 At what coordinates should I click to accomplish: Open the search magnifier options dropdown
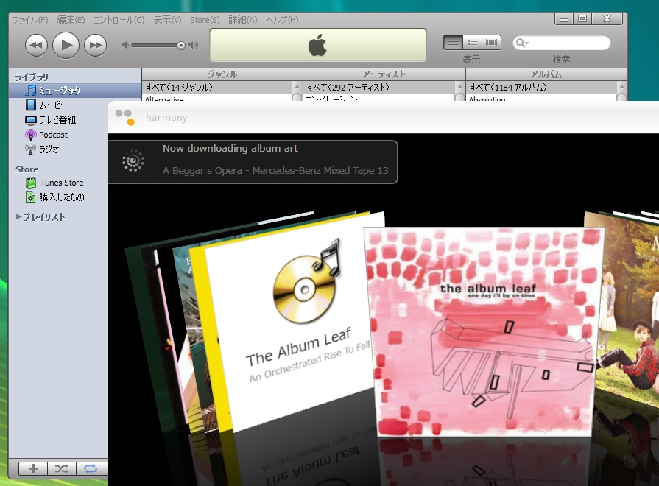(x=522, y=43)
